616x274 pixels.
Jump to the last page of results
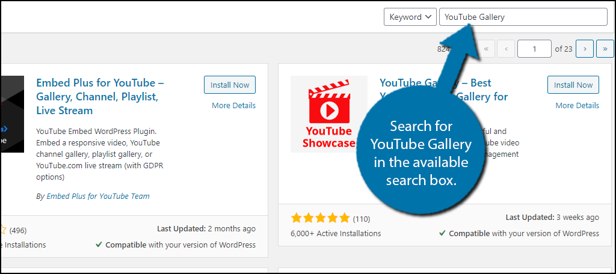605,49
